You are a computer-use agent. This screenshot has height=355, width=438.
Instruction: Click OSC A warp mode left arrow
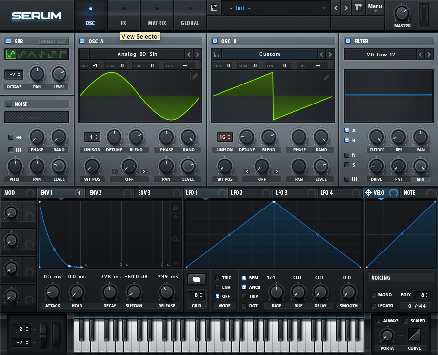pyautogui.click(x=115, y=171)
